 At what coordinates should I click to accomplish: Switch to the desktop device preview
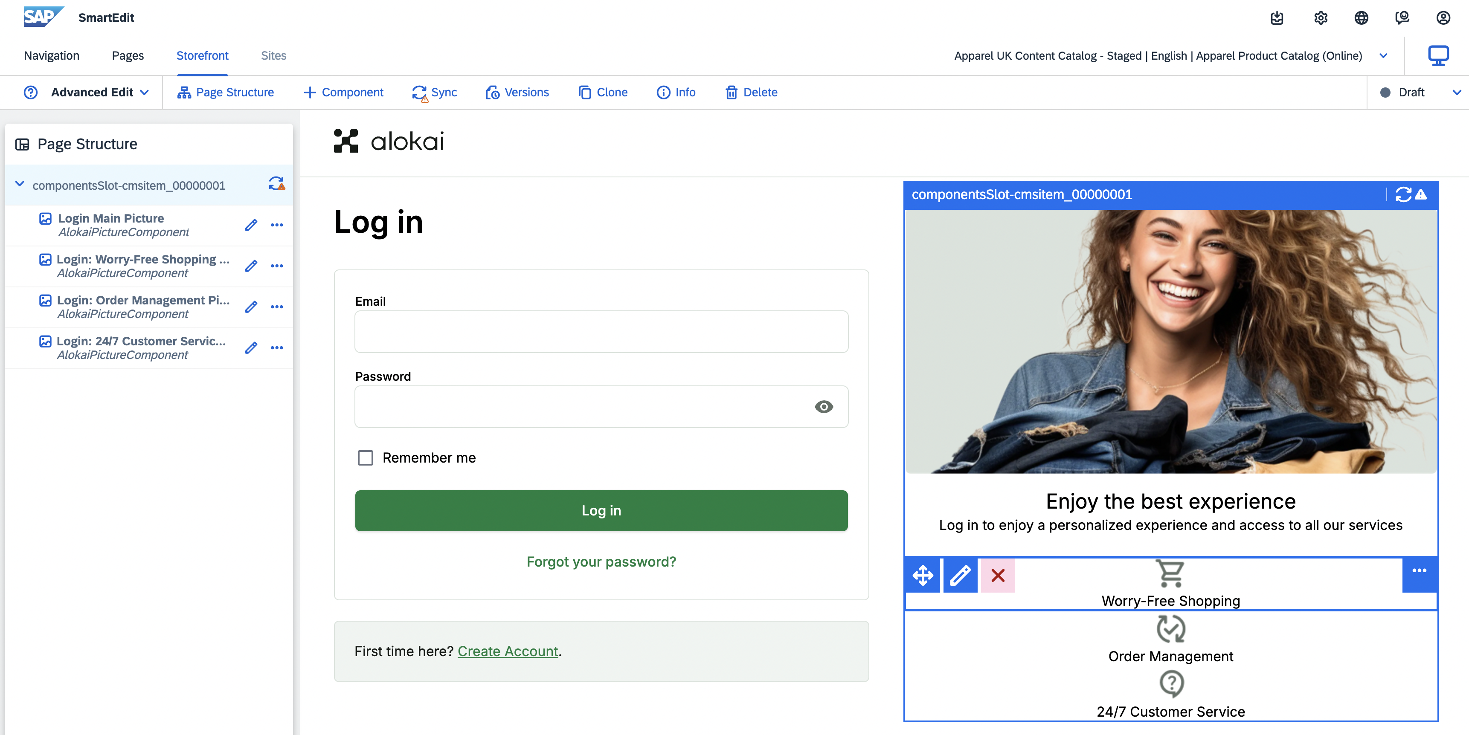pyautogui.click(x=1438, y=56)
